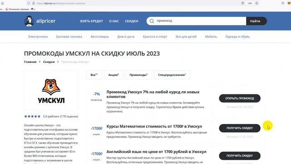This screenshot has width=291, height=164.
Task: Click the browser home icon
Action: [x=2, y=3]
